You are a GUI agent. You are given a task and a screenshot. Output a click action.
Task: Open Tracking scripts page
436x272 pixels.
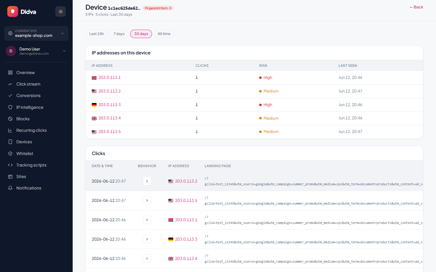tap(31, 165)
